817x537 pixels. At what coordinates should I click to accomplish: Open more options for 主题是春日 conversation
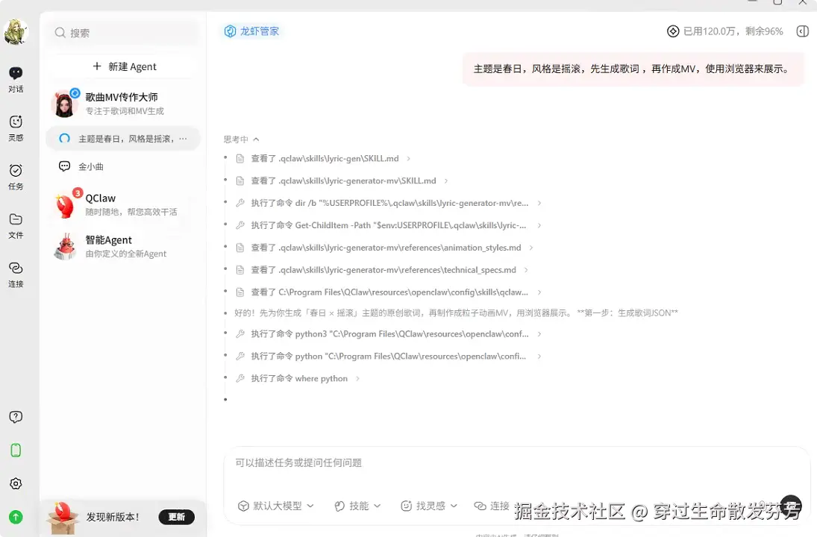pos(183,139)
